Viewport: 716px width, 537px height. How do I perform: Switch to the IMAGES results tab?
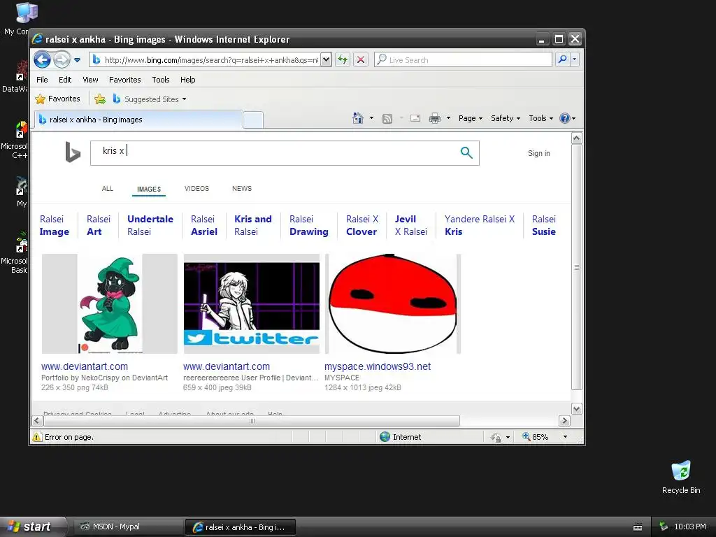coord(149,189)
